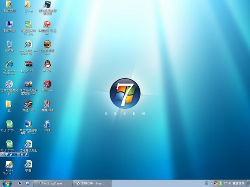
Task: Open the 蜘蛛纸牌 Spider Solitaire shortcut
Action: 47,104
